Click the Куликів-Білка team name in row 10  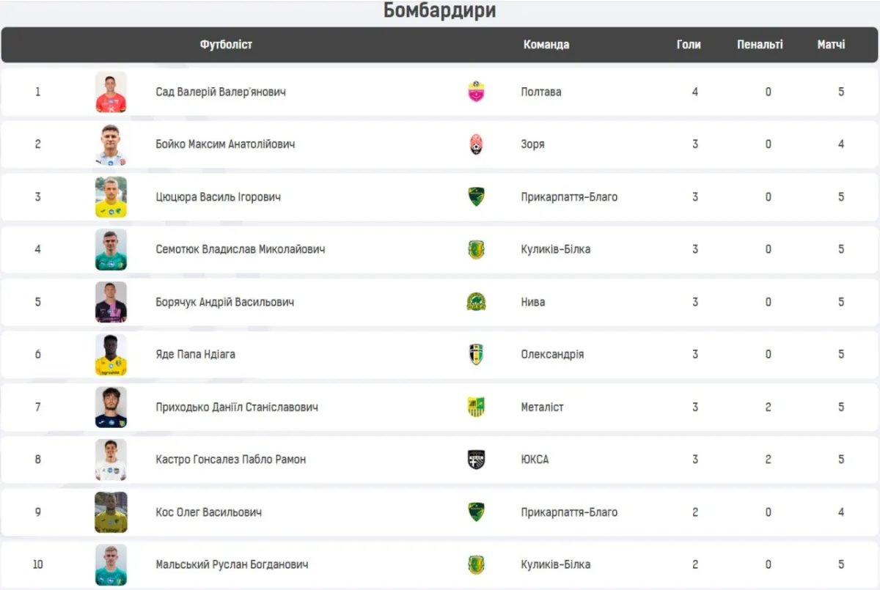[556, 565]
